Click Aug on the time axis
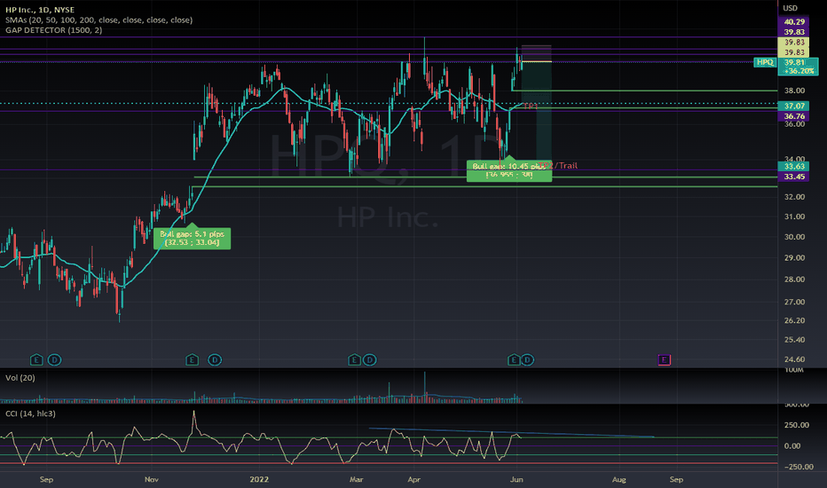The image size is (827, 488). pyautogui.click(x=618, y=479)
